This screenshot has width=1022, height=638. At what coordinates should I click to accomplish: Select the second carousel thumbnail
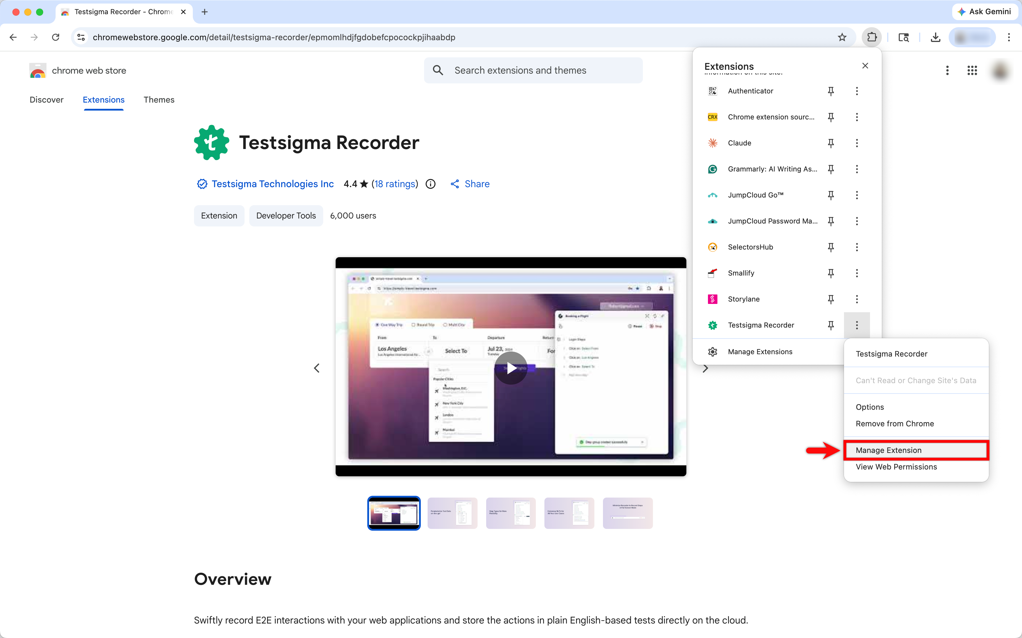(x=452, y=513)
